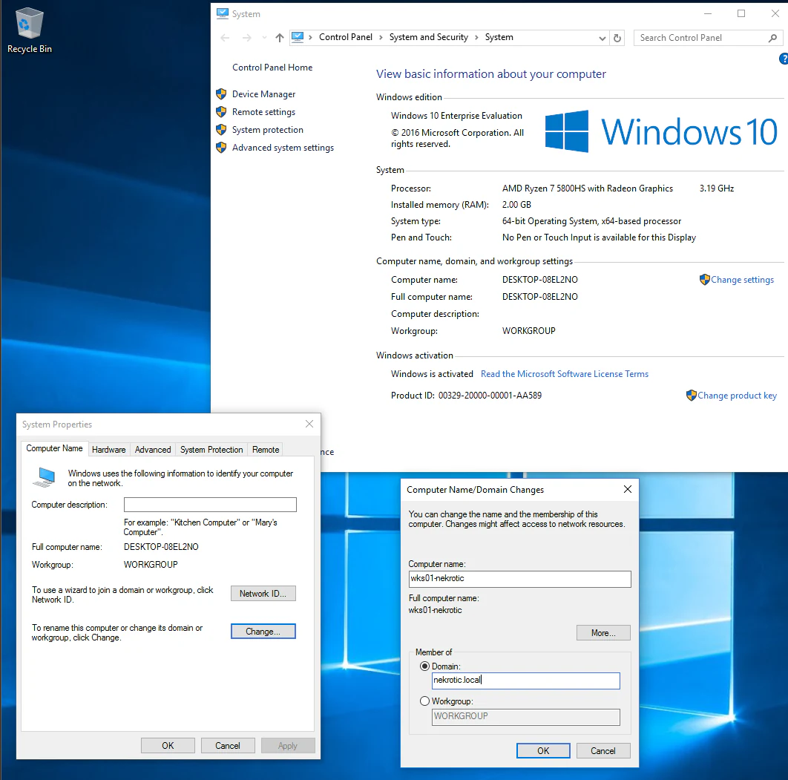The image size is (788, 780).
Task: Expand the address bar history dropdown
Action: point(602,38)
